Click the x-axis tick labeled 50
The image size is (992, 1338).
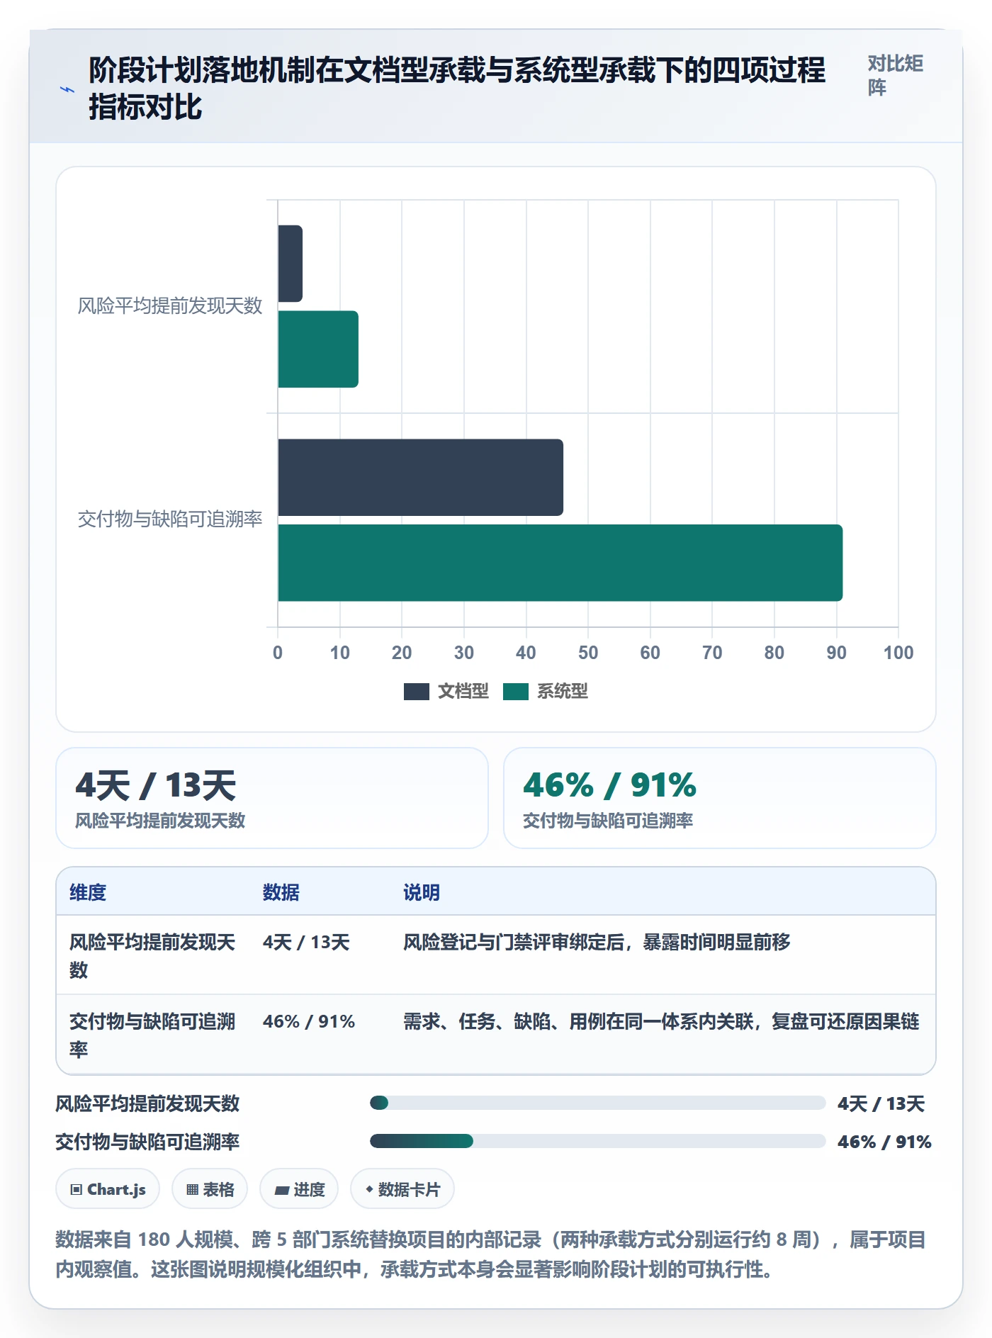pos(588,653)
